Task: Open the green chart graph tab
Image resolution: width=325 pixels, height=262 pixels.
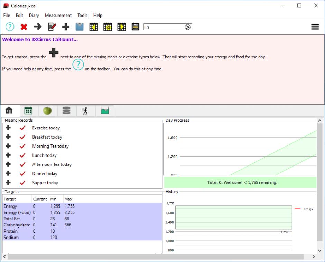Action: 105,111
